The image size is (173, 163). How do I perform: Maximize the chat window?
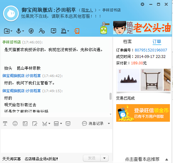click(159, 4)
